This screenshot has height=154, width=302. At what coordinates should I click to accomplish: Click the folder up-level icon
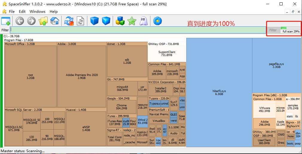[43, 21]
